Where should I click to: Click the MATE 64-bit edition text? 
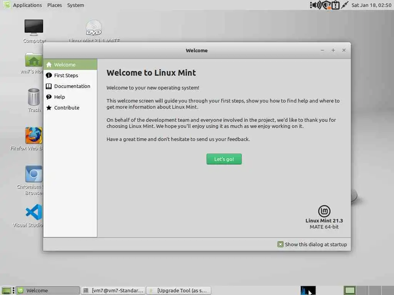pyautogui.click(x=324, y=227)
